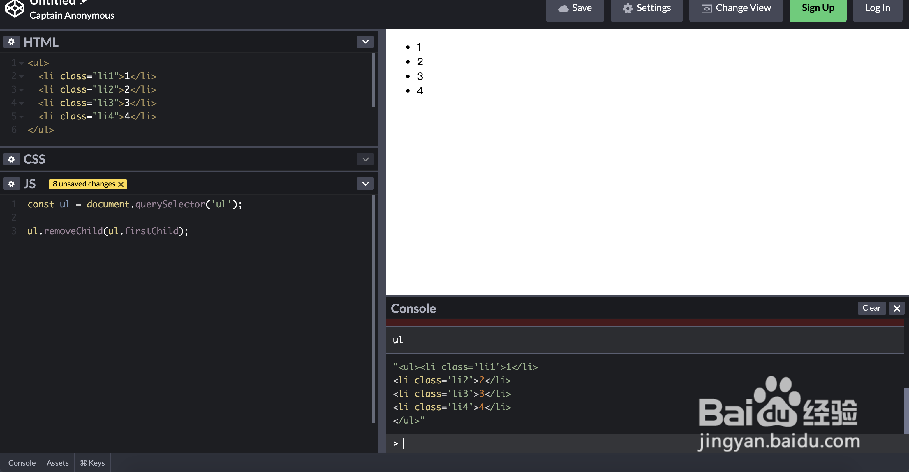This screenshot has width=909, height=472.
Task: Expand the HTML panel dropdown chevron
Action: click(365, 42)
